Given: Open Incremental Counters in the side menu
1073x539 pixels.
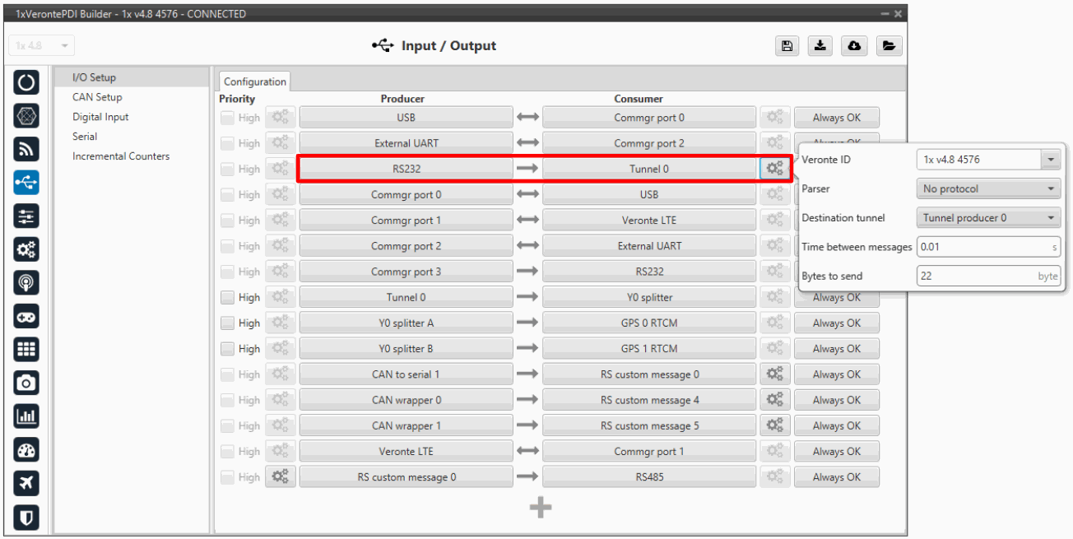Looking at the screenshot, I should [121, 156].
